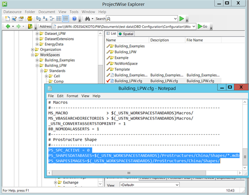Click the modify document pencil icon
Viewport: 249px width, 195px height.
14,19
